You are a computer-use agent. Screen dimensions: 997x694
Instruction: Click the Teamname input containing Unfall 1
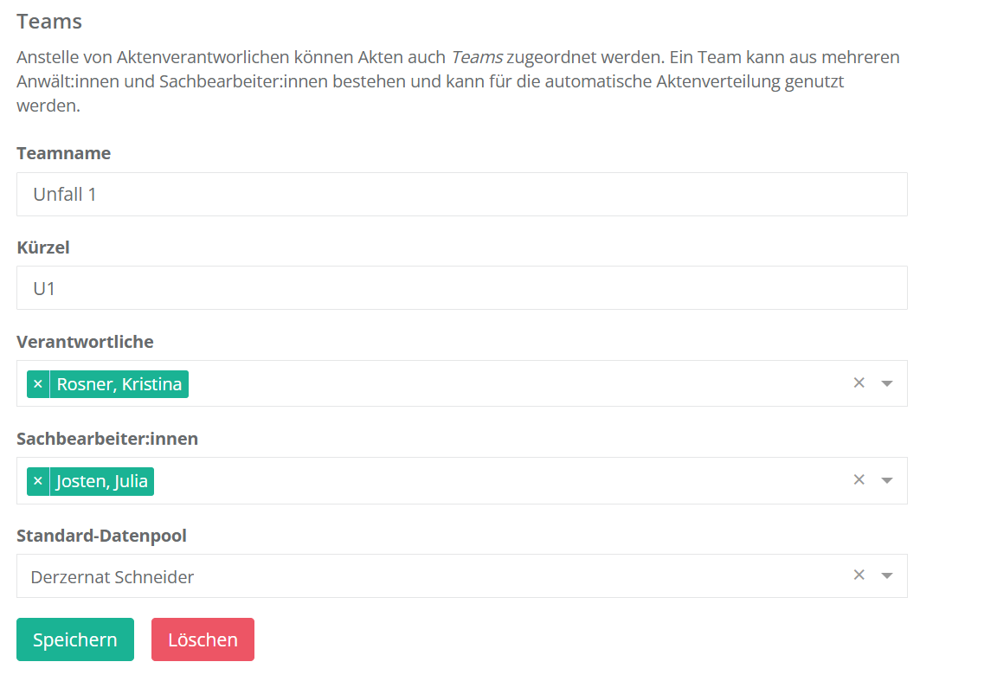pos(461,195)
